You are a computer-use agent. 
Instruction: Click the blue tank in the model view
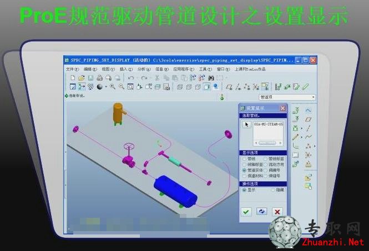coord(175,192)
